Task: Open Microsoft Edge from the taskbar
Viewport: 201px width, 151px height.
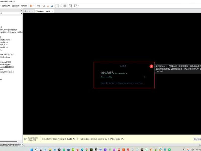Action: pos(82,150)
